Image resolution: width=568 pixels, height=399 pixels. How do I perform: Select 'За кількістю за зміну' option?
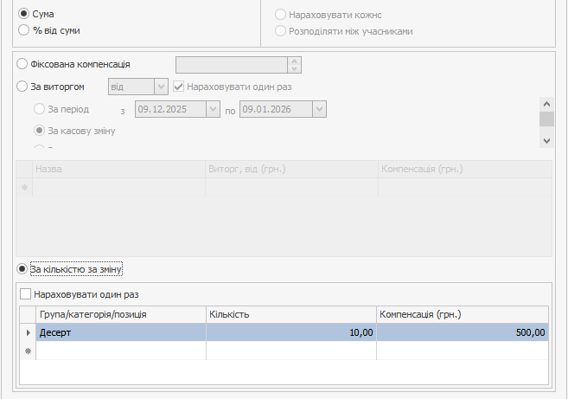coord(22,270)
